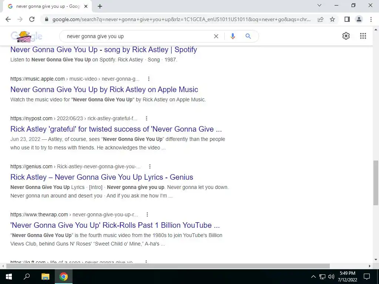Image resolution: width=379 pixels, height=284 pixels.
Task: Open the Rick Astley 'grateful' NY Post article
Action: pos(116,129)
